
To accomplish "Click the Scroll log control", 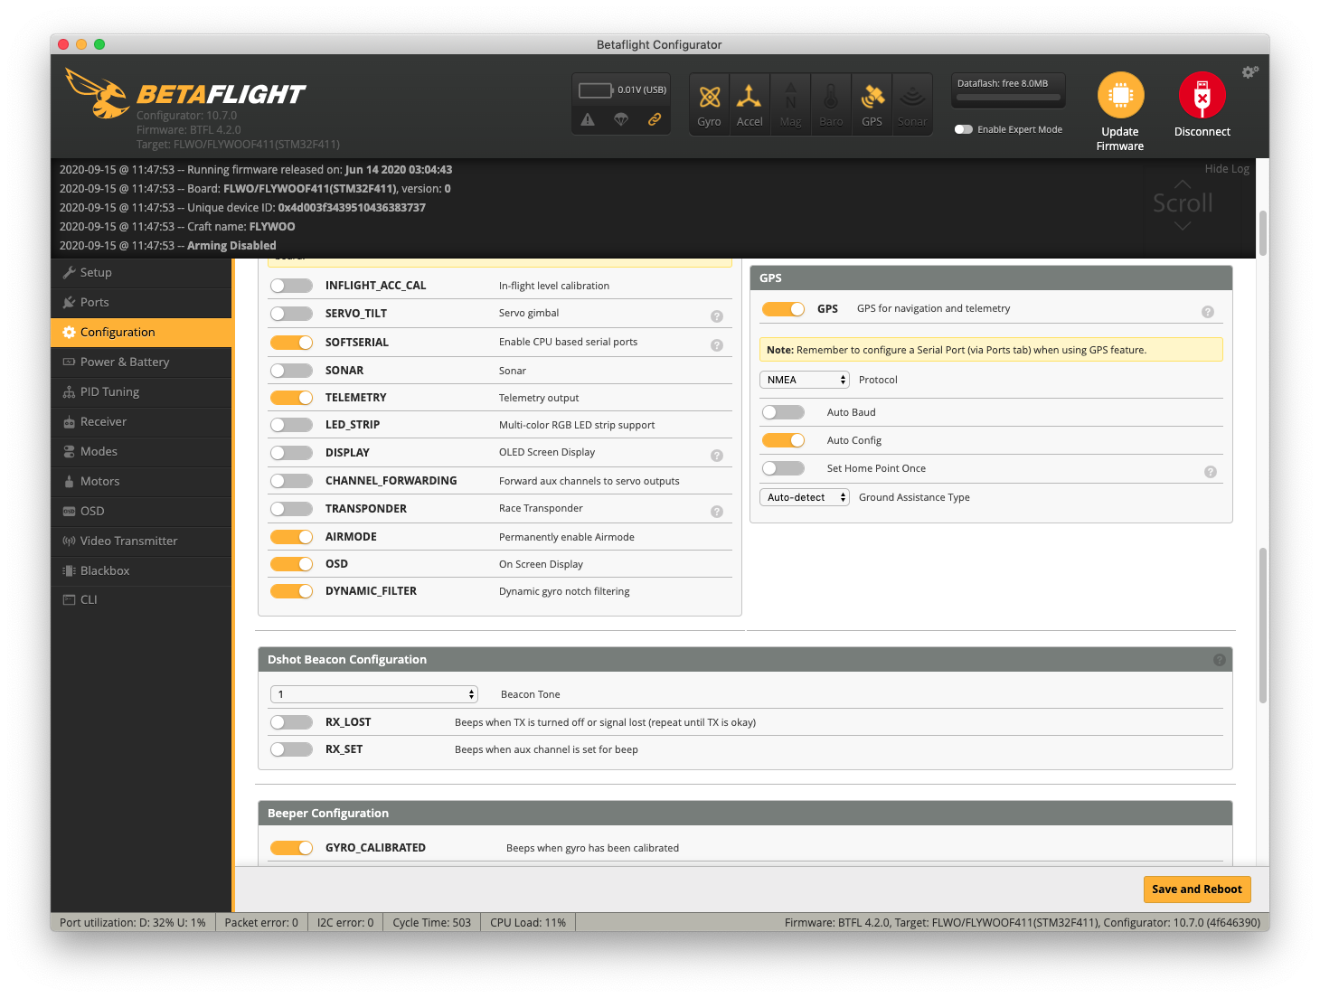I will point(1183,204).
